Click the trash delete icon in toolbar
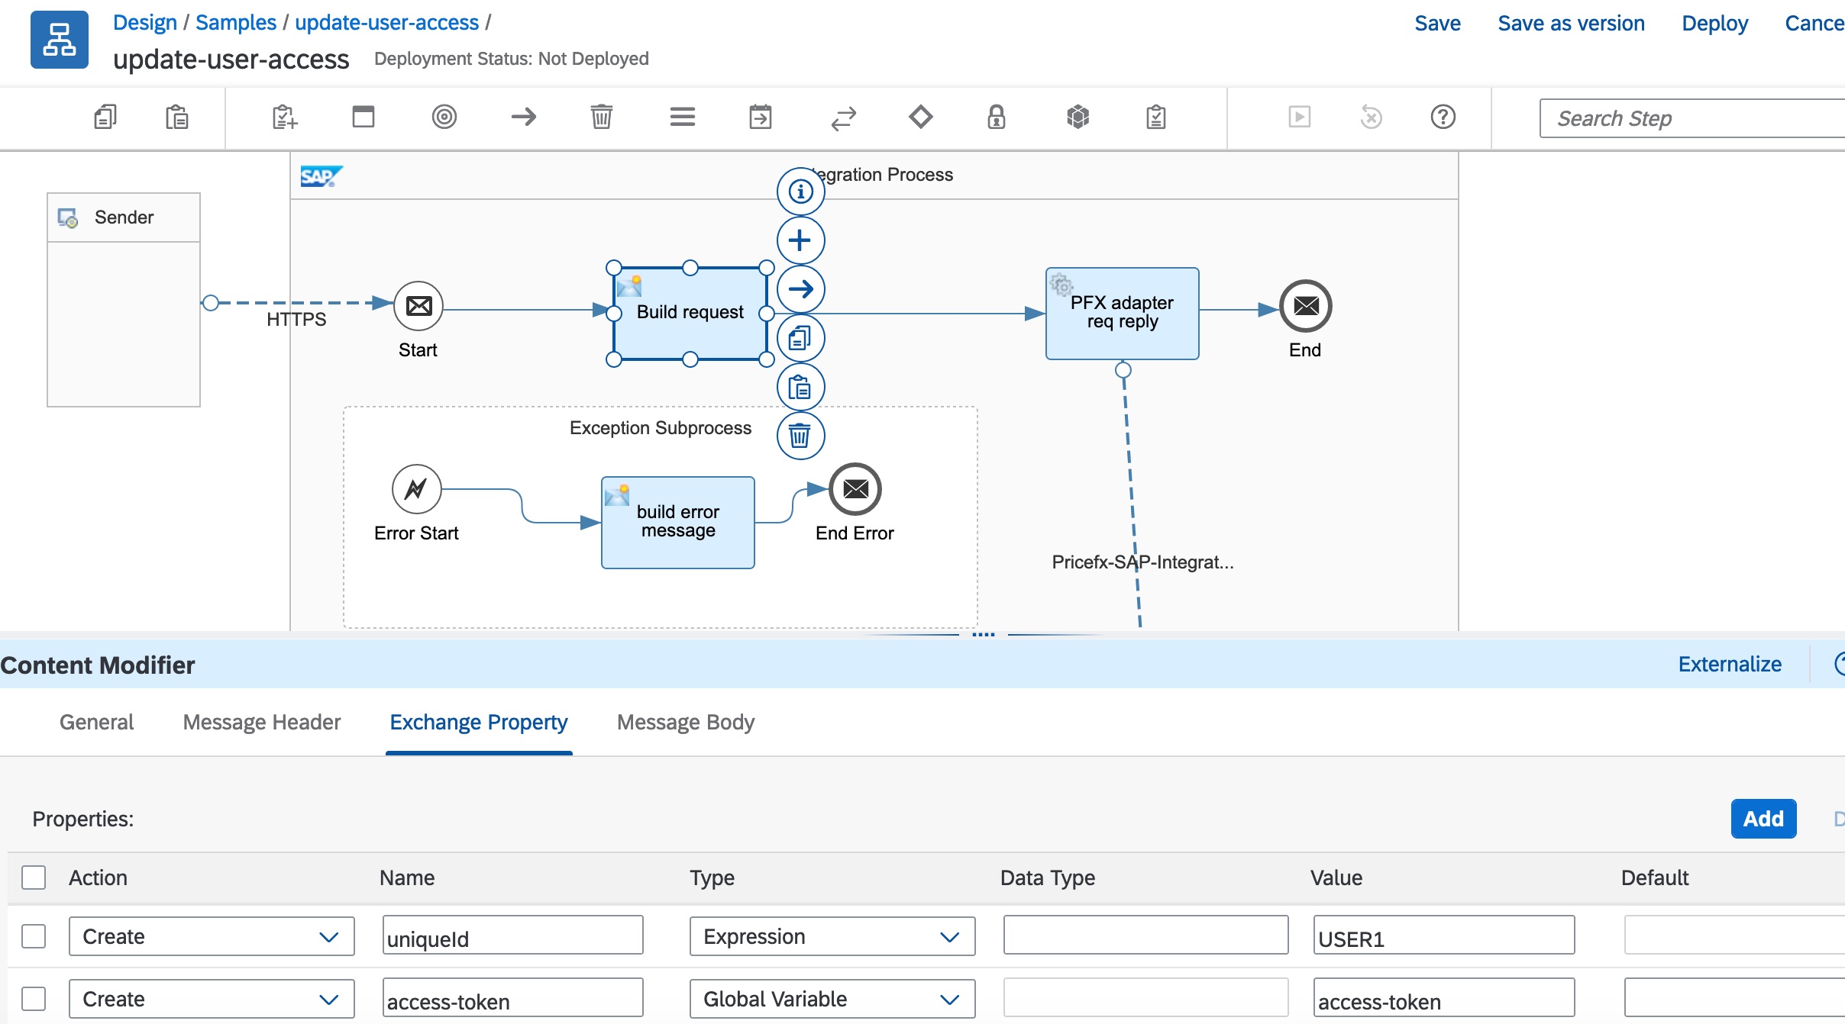This screenshot has height=1024, width=1845. click(x=601, y=118)
